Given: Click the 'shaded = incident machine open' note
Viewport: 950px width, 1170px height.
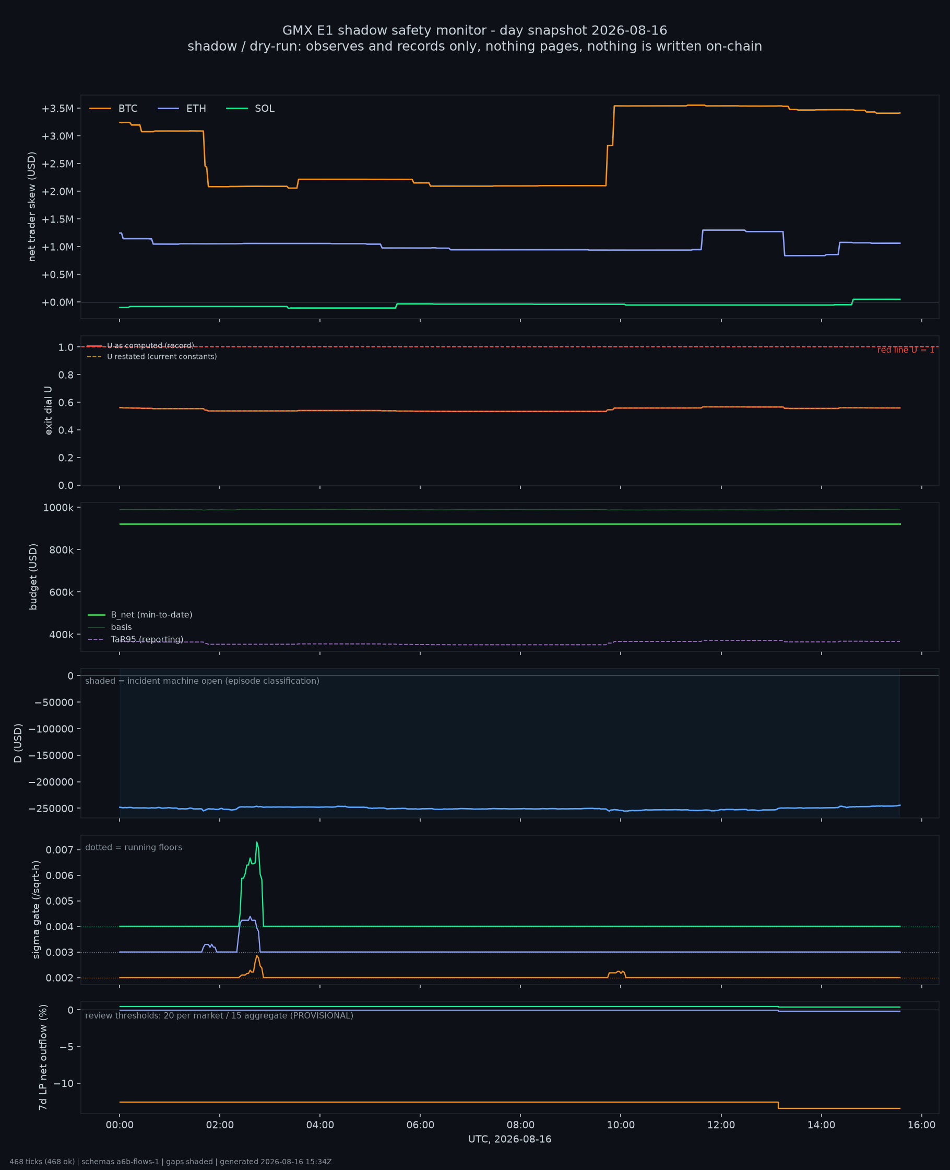Looking at the screenshot, I should [x=203, y=681].
